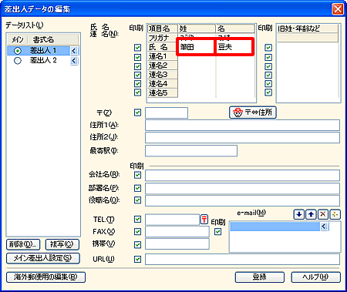Click the 複写(C) copy button

click(x=62, y=244)
